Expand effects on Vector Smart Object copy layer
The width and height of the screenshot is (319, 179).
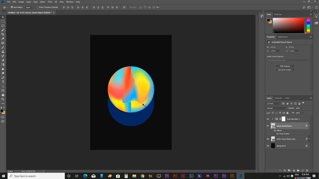pyautogui.click(x=309, y=139)
